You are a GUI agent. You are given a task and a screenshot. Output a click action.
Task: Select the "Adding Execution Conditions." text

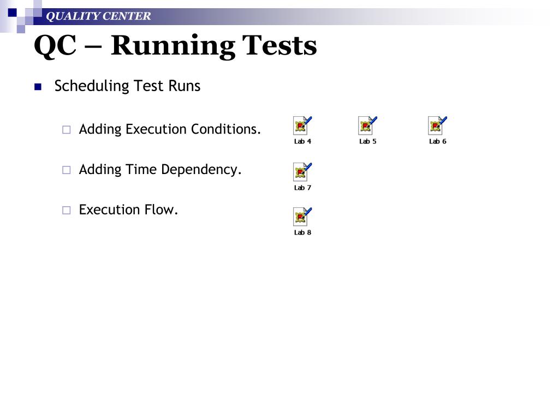pos(170,129)
